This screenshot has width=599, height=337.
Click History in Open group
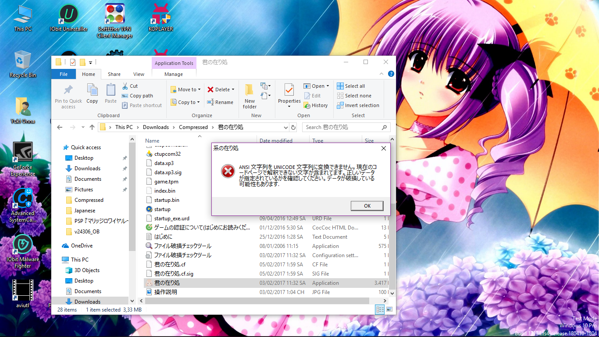pyautogui.click(x=316, y=105)
